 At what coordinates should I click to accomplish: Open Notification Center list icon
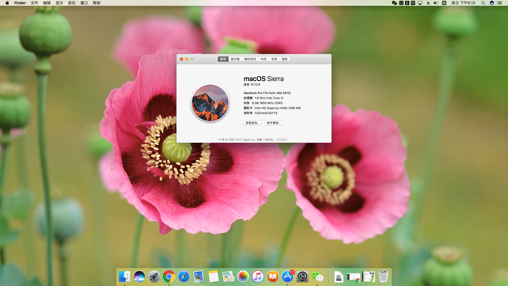coord(500,3)
